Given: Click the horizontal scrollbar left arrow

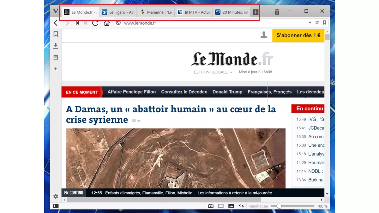Looking at the screenshot, I should click(x=64, y=200).
